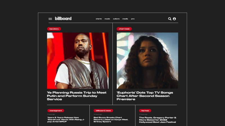The image size is (225, 126).
Task: Open the Euphoria article photo
Action: (147, 60)
